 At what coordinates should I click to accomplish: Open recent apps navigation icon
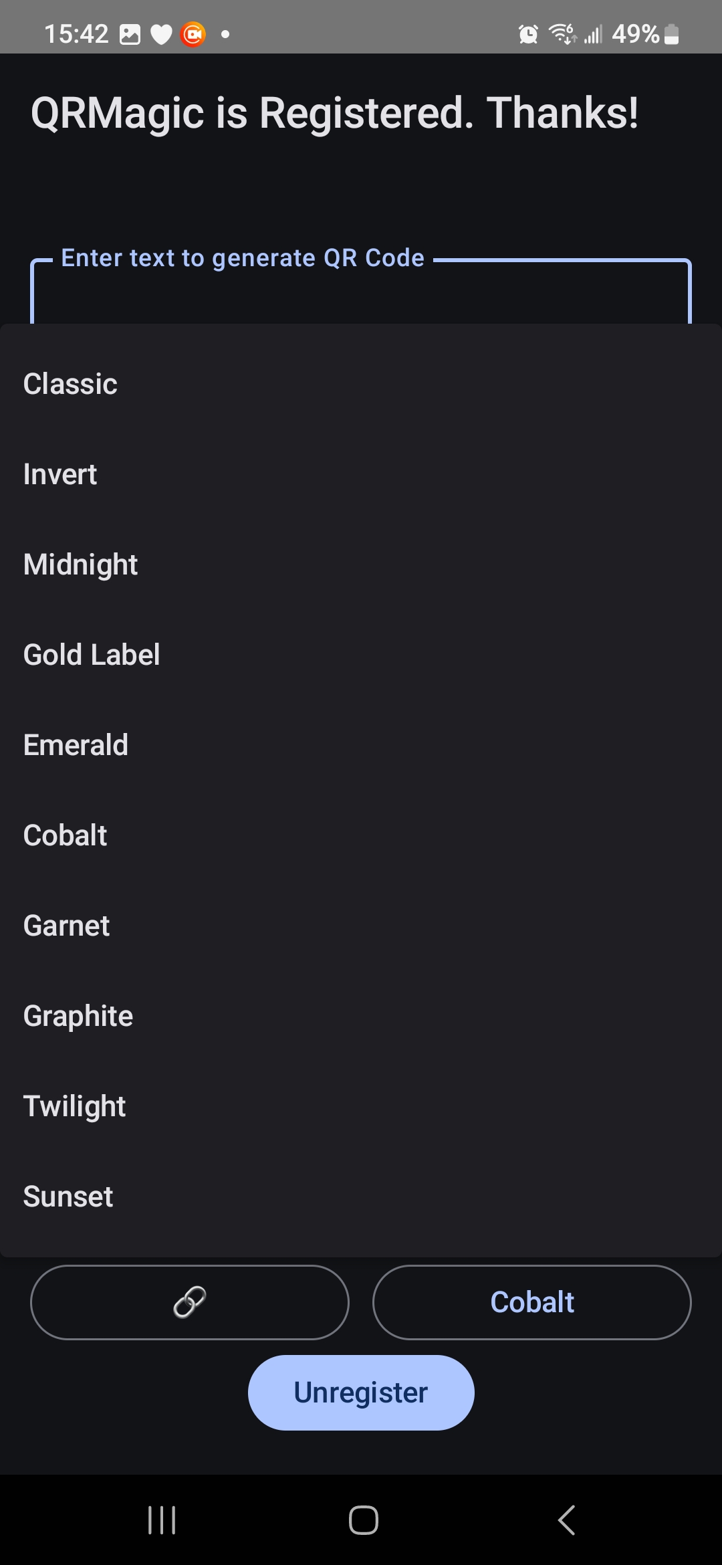(161, 1520)
